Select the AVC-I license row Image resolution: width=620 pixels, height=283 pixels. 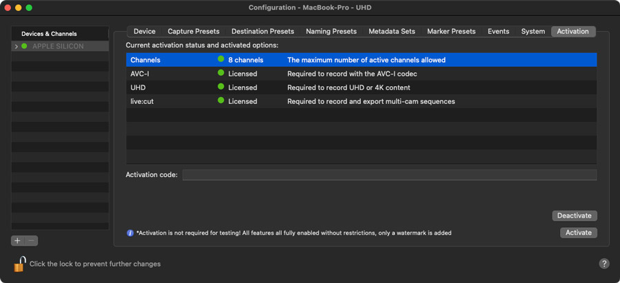click(361, 74)
